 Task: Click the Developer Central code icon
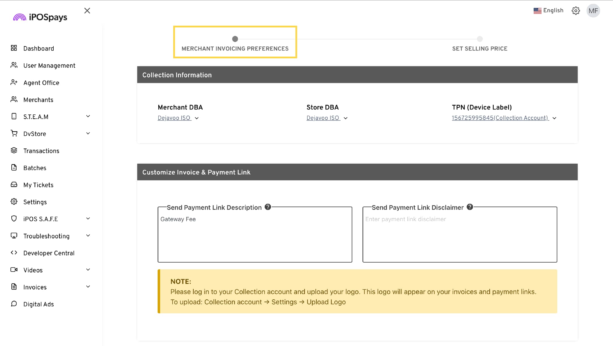(14, 253)
